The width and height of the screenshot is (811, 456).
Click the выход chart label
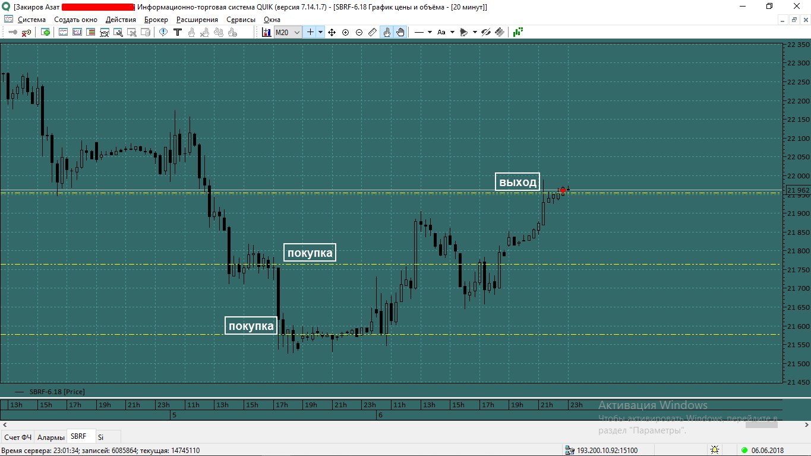pos(517,182)
